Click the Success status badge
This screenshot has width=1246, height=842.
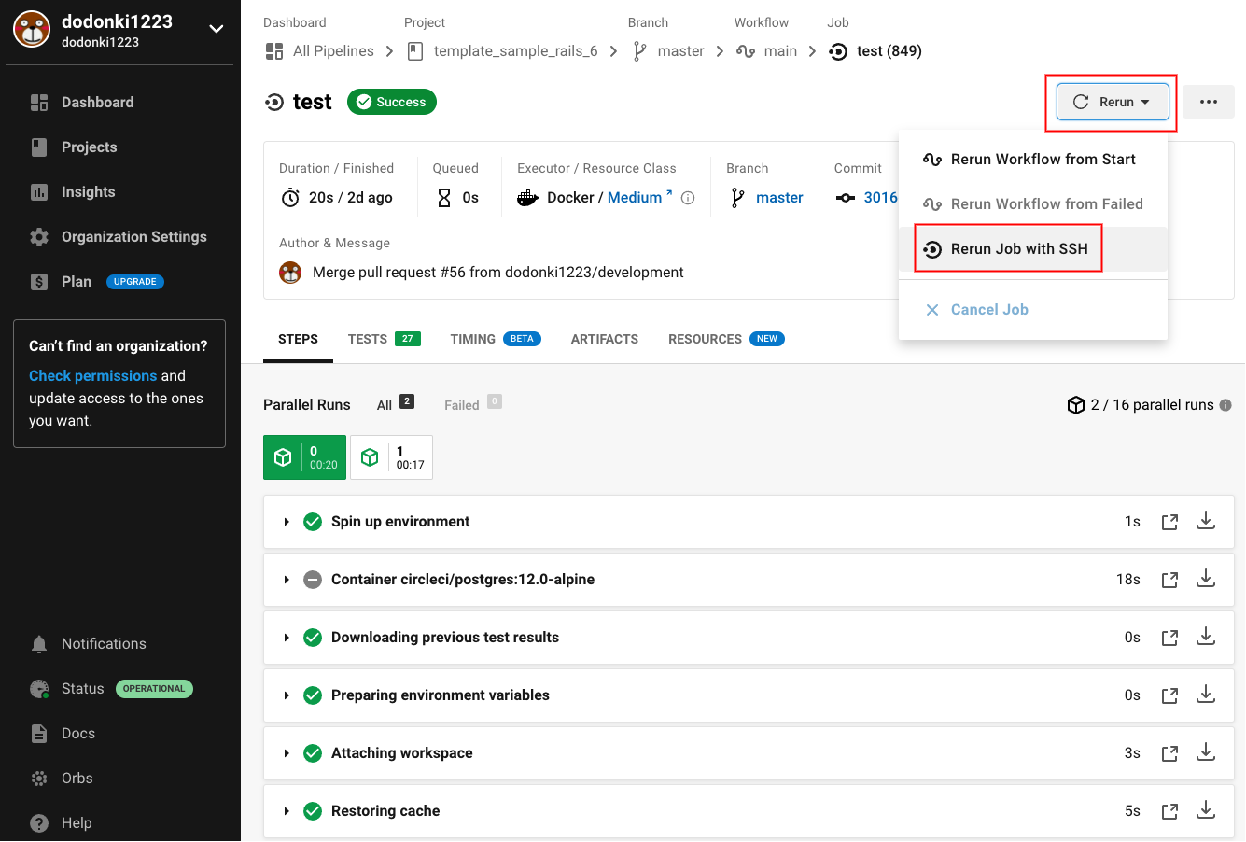[x=392, y=103]
